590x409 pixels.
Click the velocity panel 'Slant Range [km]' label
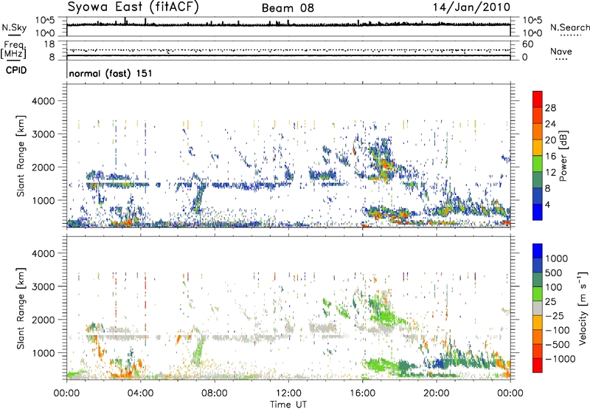pyautogui.click(x=21, y=308)
